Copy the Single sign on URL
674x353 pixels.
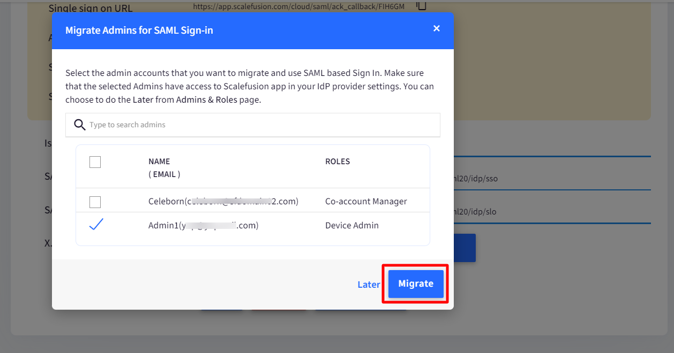(422, 6)
